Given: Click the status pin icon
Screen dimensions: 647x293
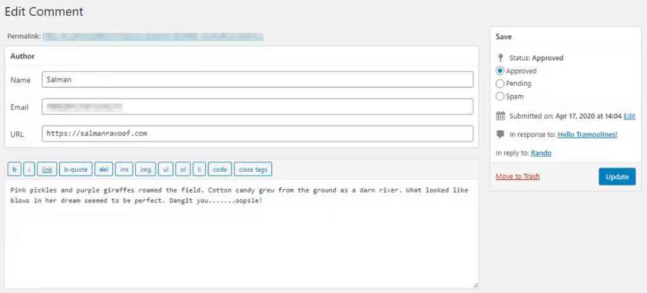Looking at the screenshot, I should [x=500, y=57].
